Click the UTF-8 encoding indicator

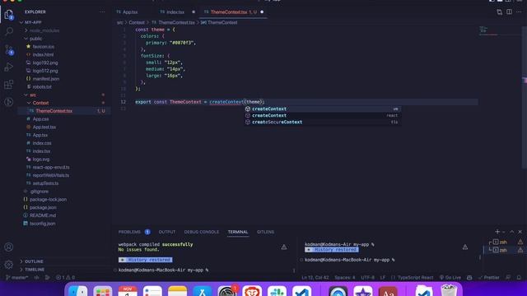367,278
